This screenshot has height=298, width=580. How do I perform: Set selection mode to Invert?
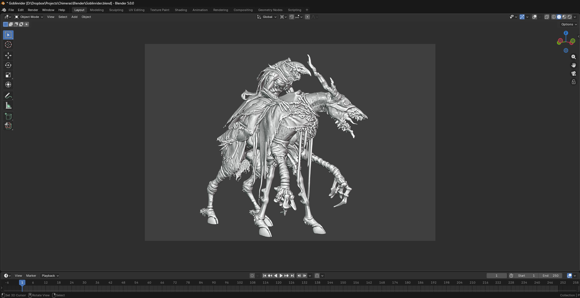click(21, 24)
